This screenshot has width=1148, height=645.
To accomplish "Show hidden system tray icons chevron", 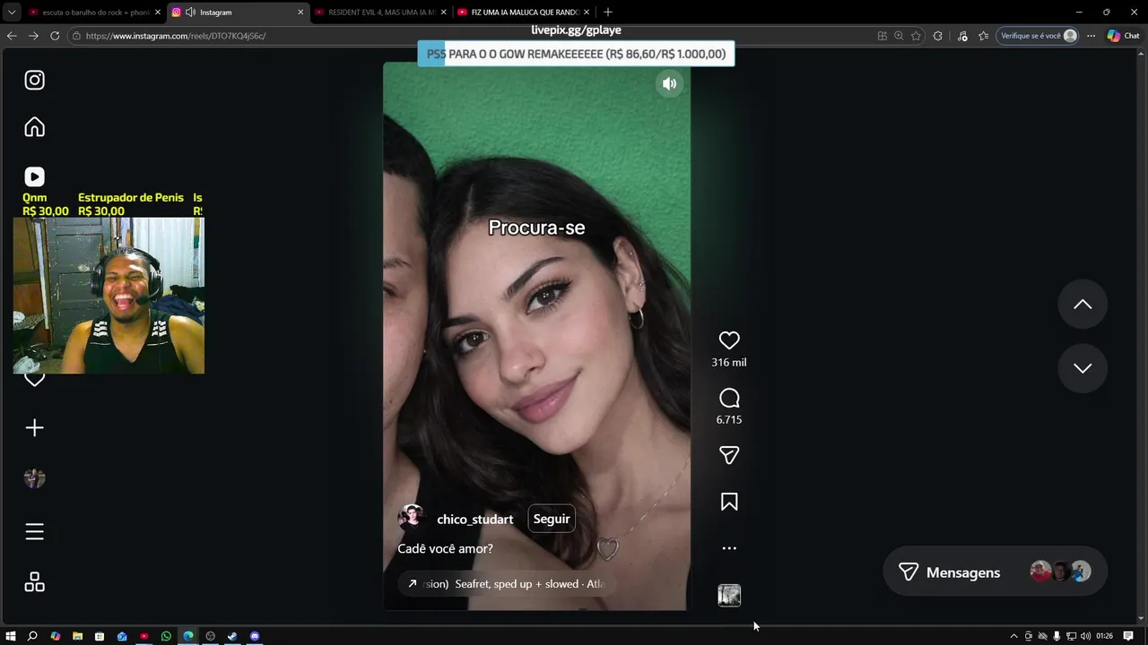I will 1014,636.
